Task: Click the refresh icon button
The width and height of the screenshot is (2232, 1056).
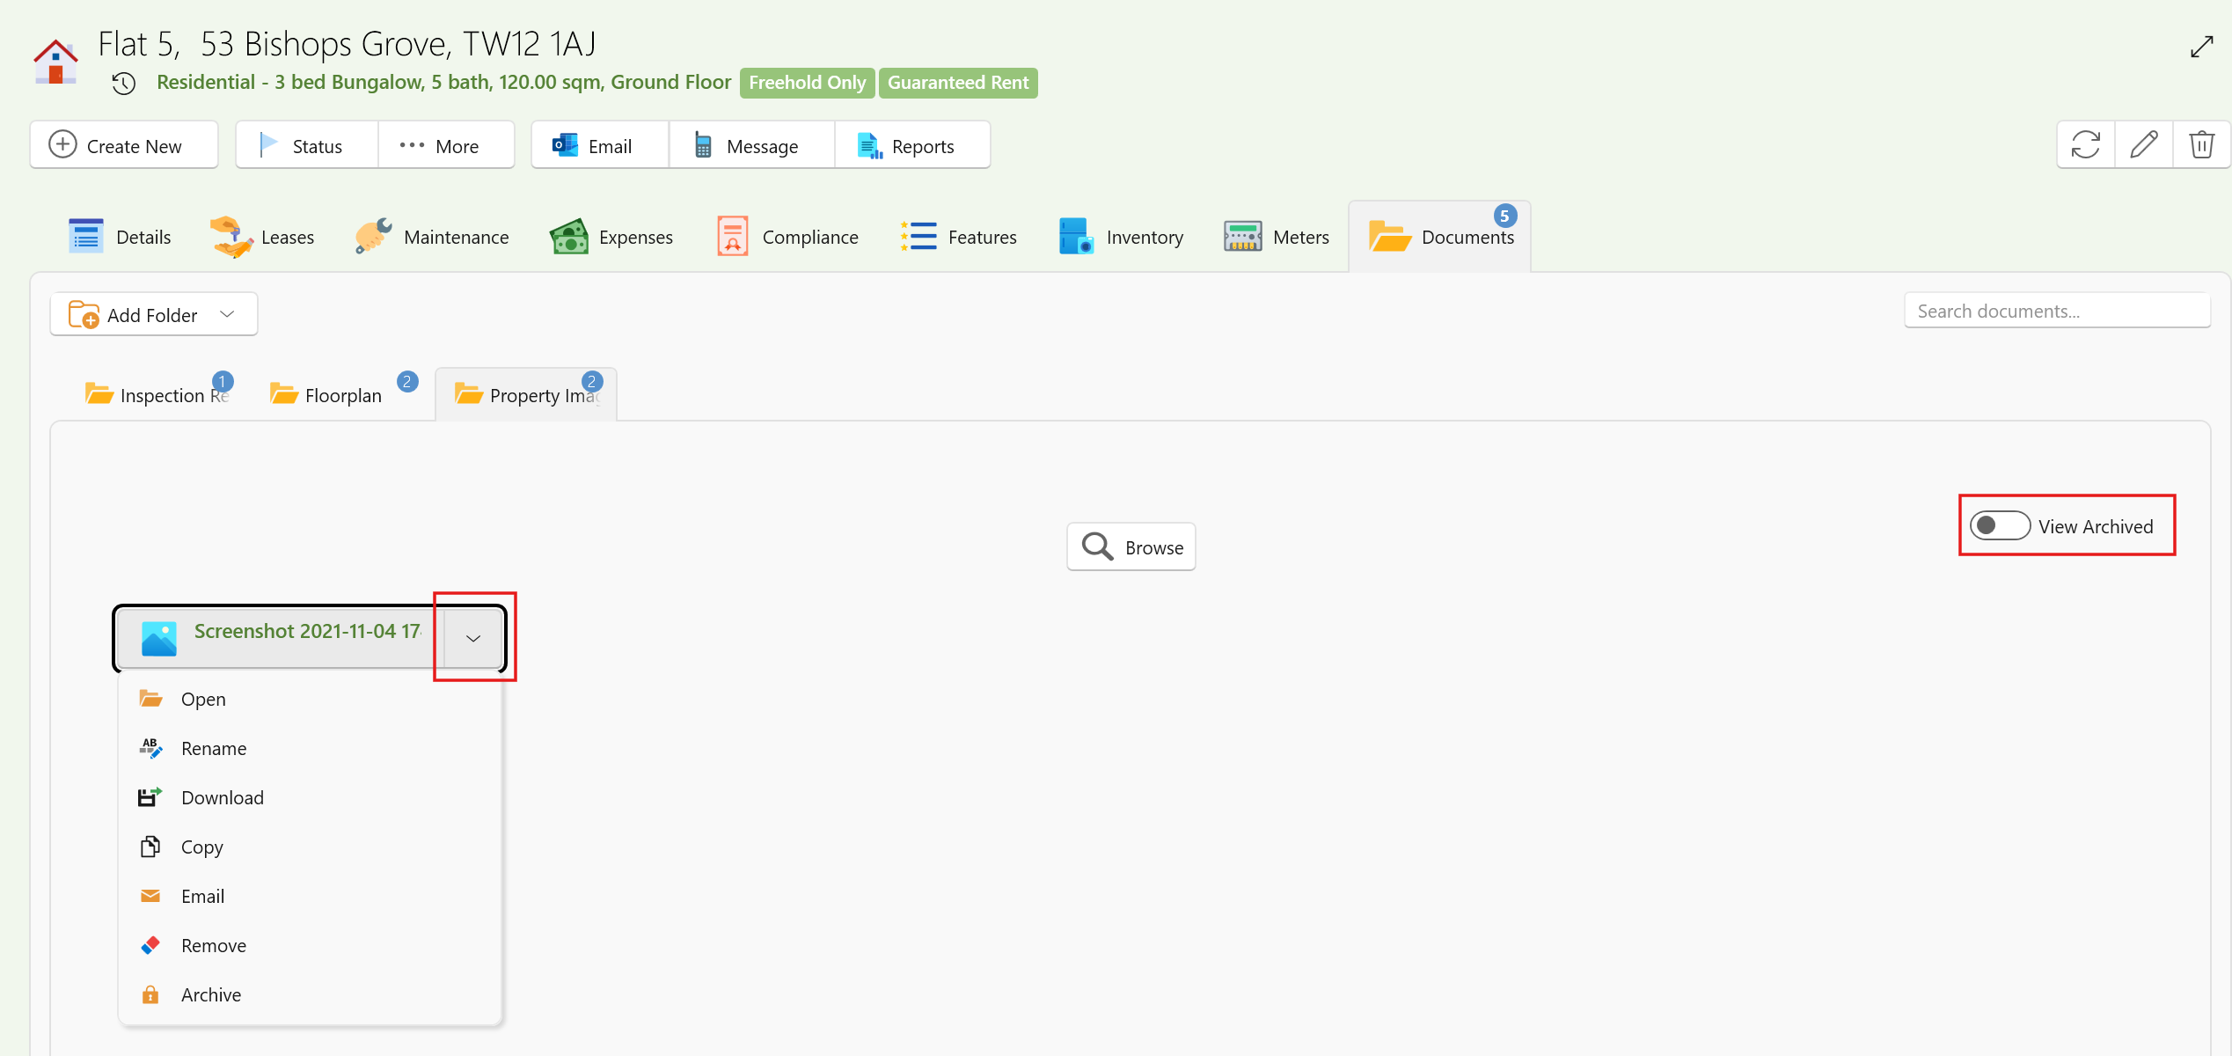Action: coord(2085,144)
